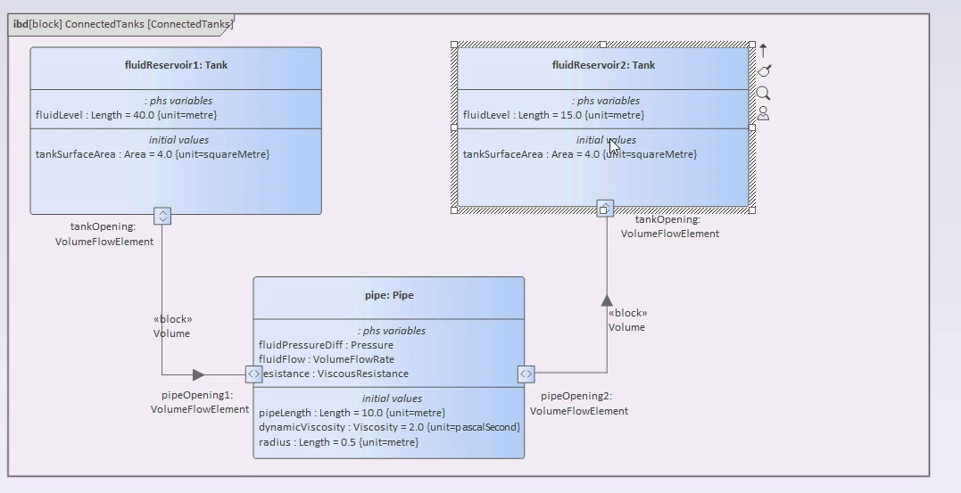Click pipeLength = 10.0 property
This screenshot has height=493, width=961.
(x=352, y=413)
